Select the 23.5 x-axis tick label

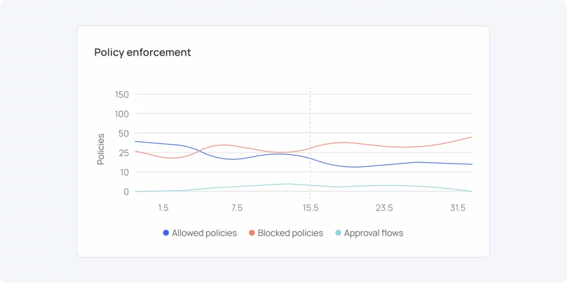tap(384, 208)
